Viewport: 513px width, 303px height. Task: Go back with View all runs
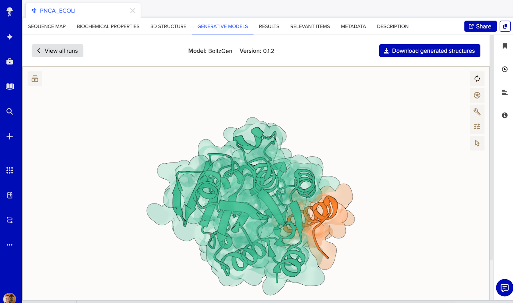57,51
